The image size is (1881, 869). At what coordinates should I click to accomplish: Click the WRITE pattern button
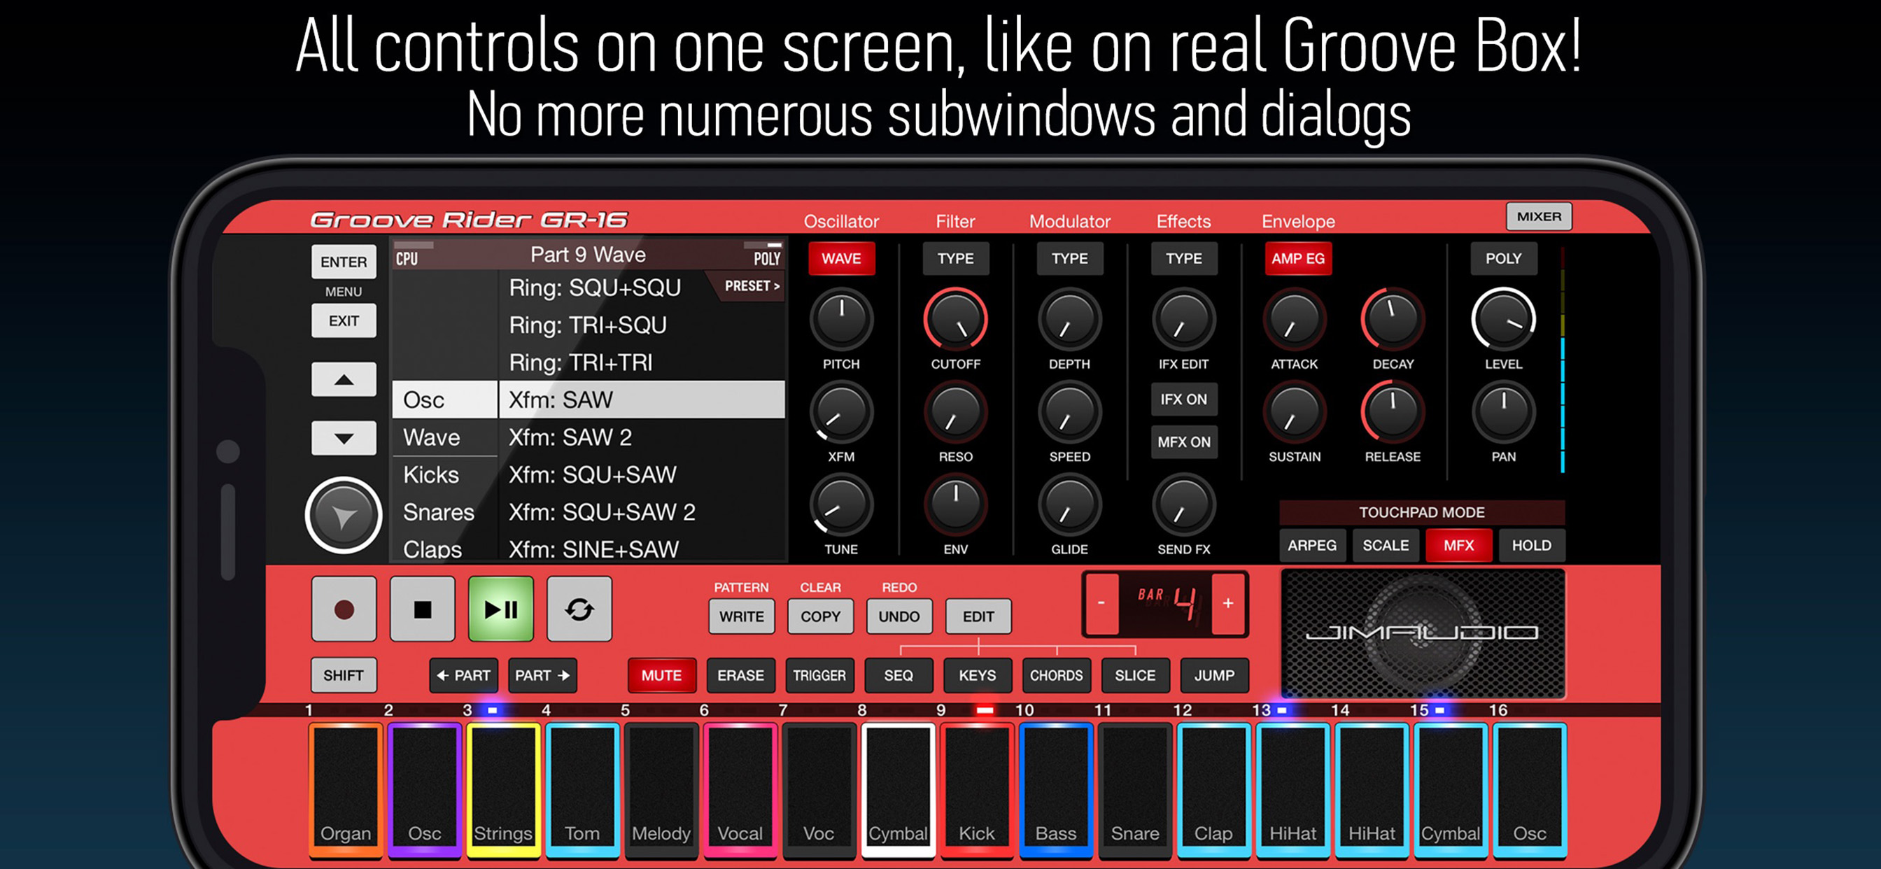tap(741, 616)
